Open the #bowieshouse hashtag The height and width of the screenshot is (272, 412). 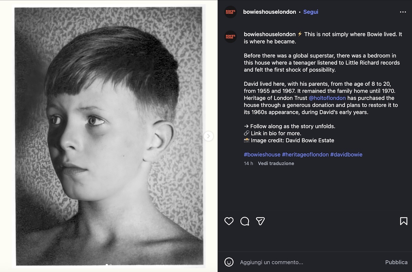[x=262, y=155]
